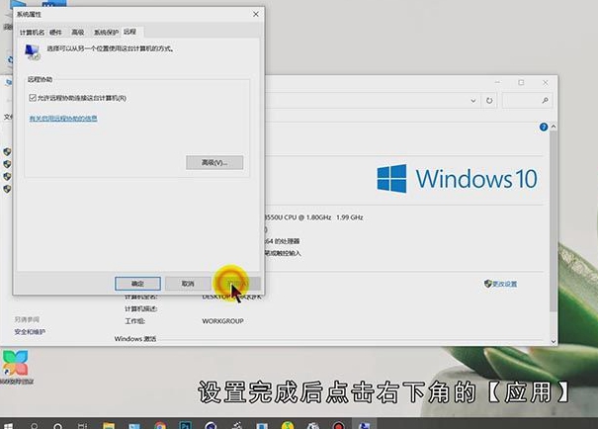Uncheck 允许远程协助连接这台计算机 checkbox

coord(33,98)
